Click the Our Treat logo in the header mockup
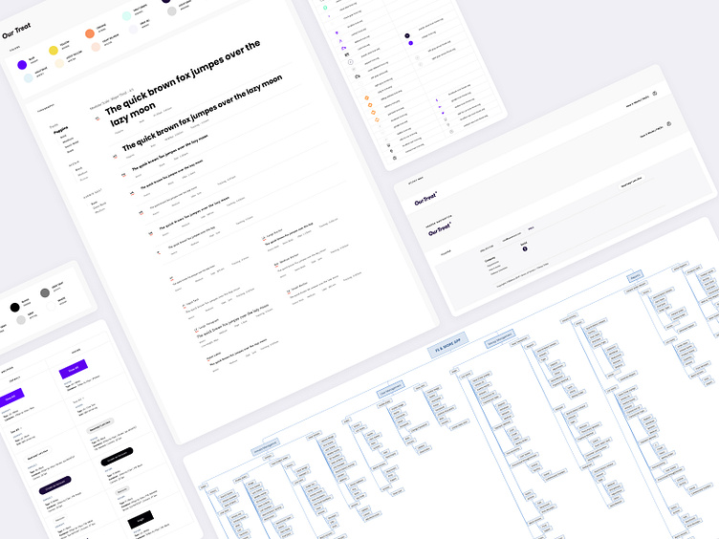The height and width of the screenshot is (539, 719). pyautogui.click(x=426, y=199)
